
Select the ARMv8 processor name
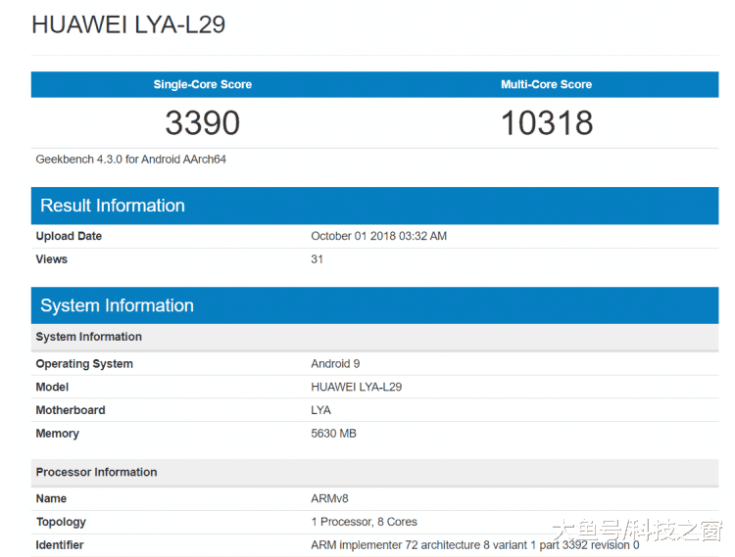pos(329,498)
